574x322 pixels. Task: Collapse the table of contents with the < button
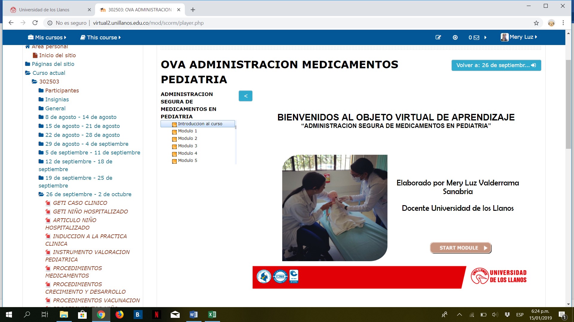click(x=245, y=96)
